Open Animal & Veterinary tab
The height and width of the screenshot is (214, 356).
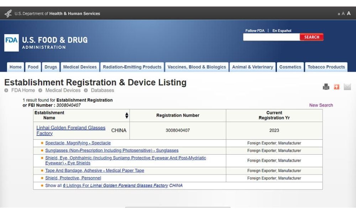click(x=253, y=67)
